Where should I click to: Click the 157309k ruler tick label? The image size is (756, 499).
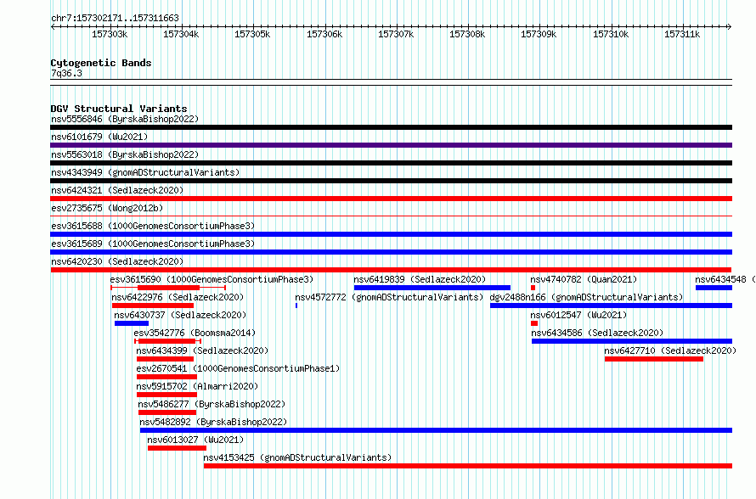click(539, 34)
